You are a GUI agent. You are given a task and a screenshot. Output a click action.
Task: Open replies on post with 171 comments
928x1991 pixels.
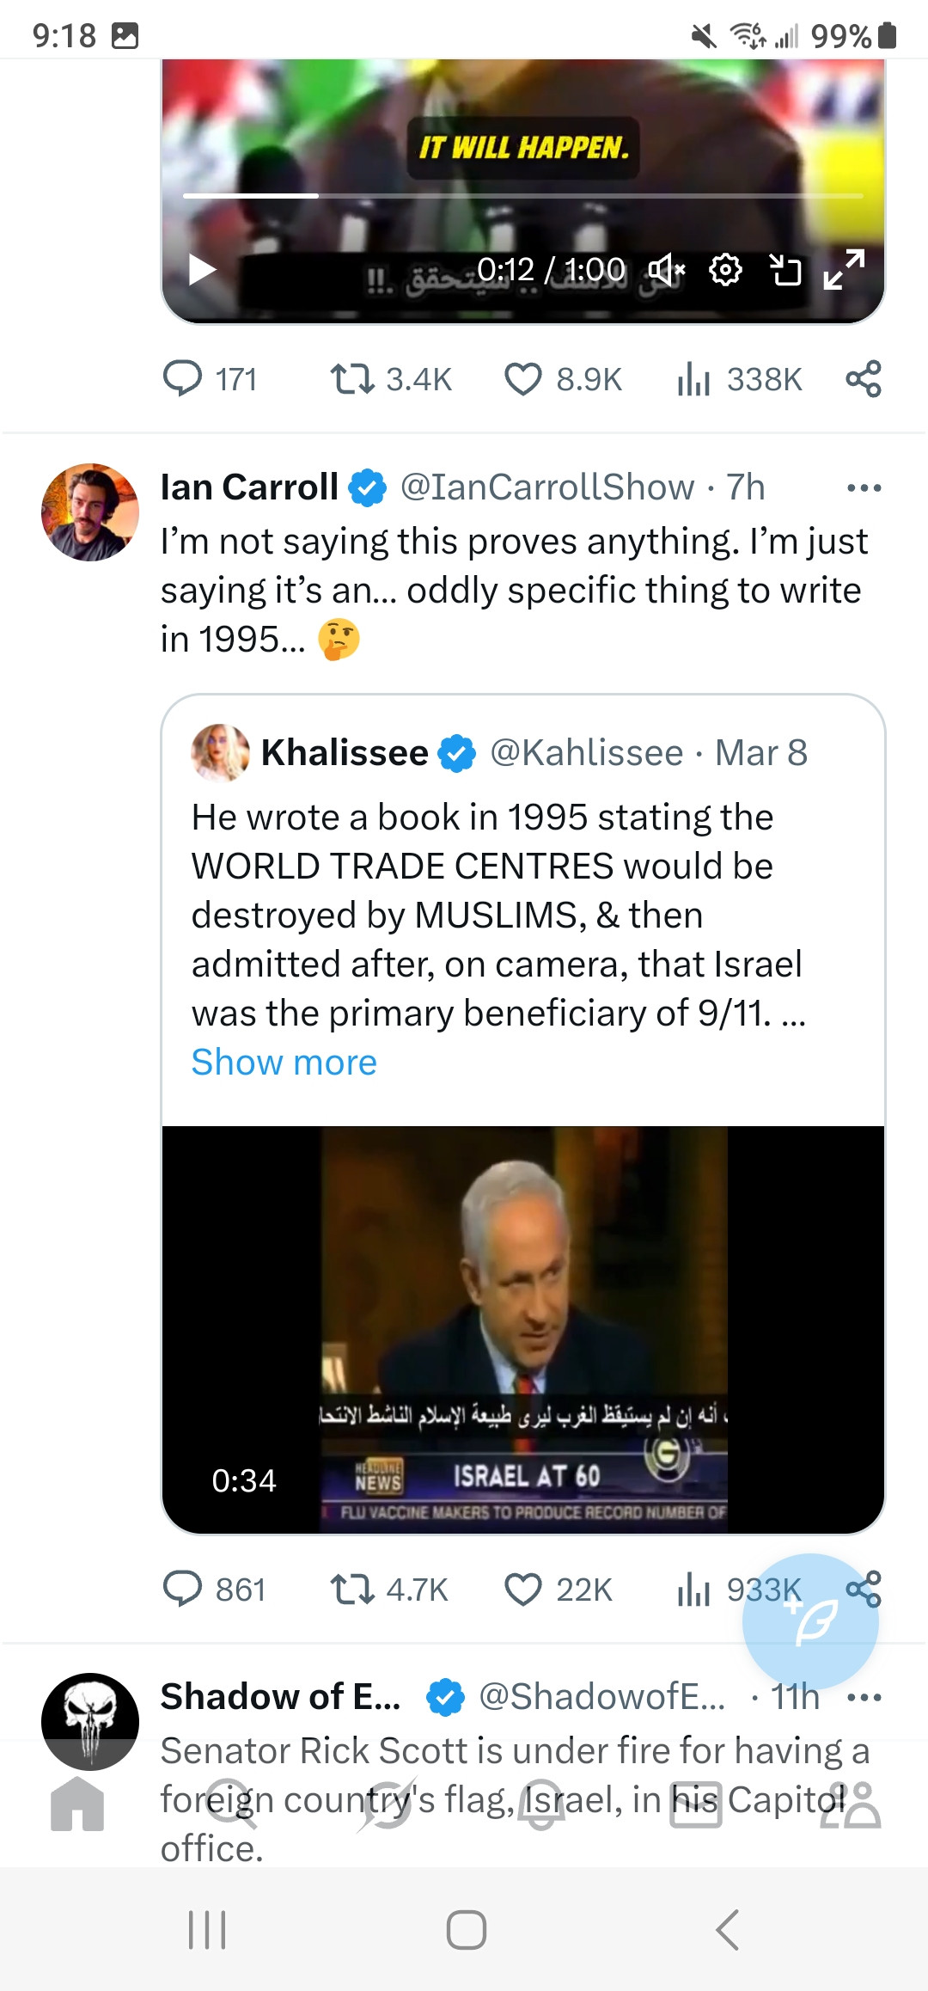[182, 379]
